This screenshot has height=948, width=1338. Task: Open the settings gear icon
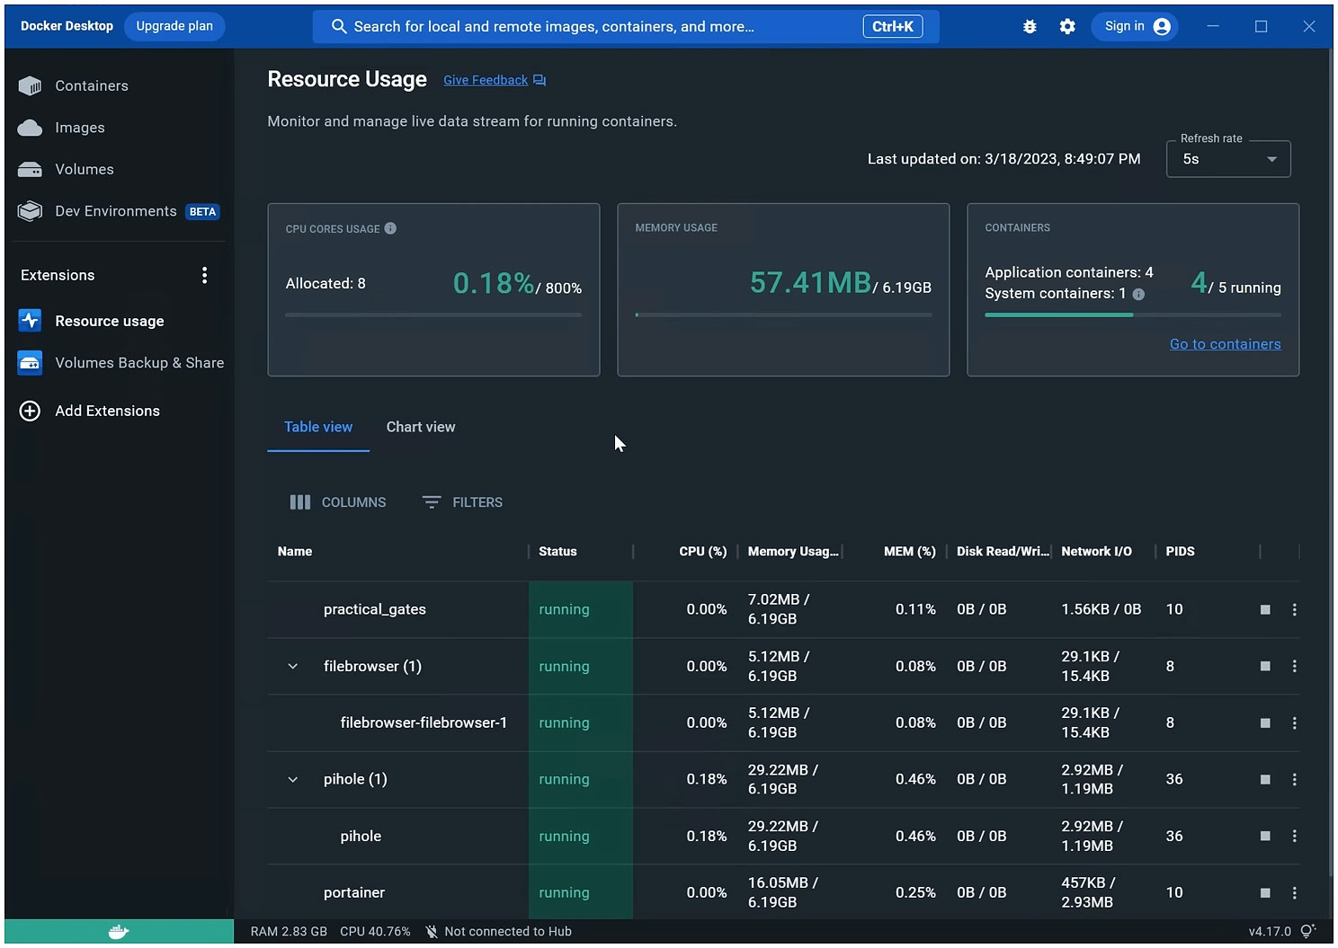[x=1067, y=27]
